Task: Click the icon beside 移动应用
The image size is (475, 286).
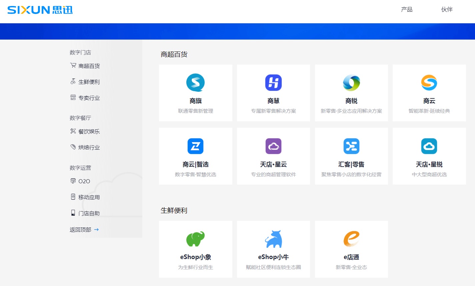Action: tap(73, 197)
